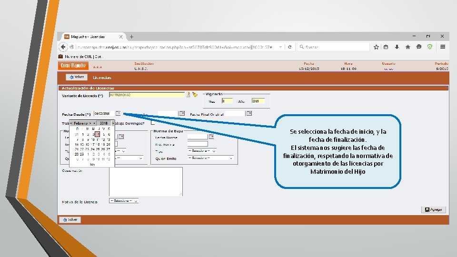Click the Variante de Licencia MATRIMONIO field
Viewport: 457px width, 257px height.
pos(147,95)
